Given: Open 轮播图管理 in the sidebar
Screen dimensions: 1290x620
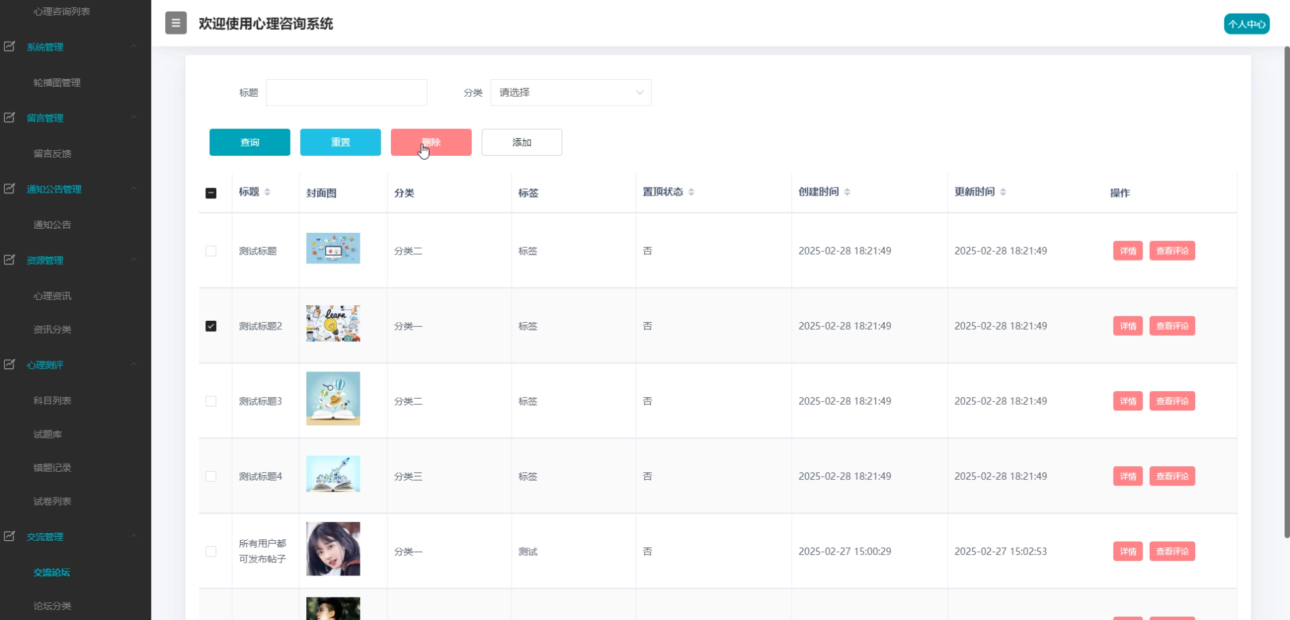Looking at the screenshot, I should [57, 83].
